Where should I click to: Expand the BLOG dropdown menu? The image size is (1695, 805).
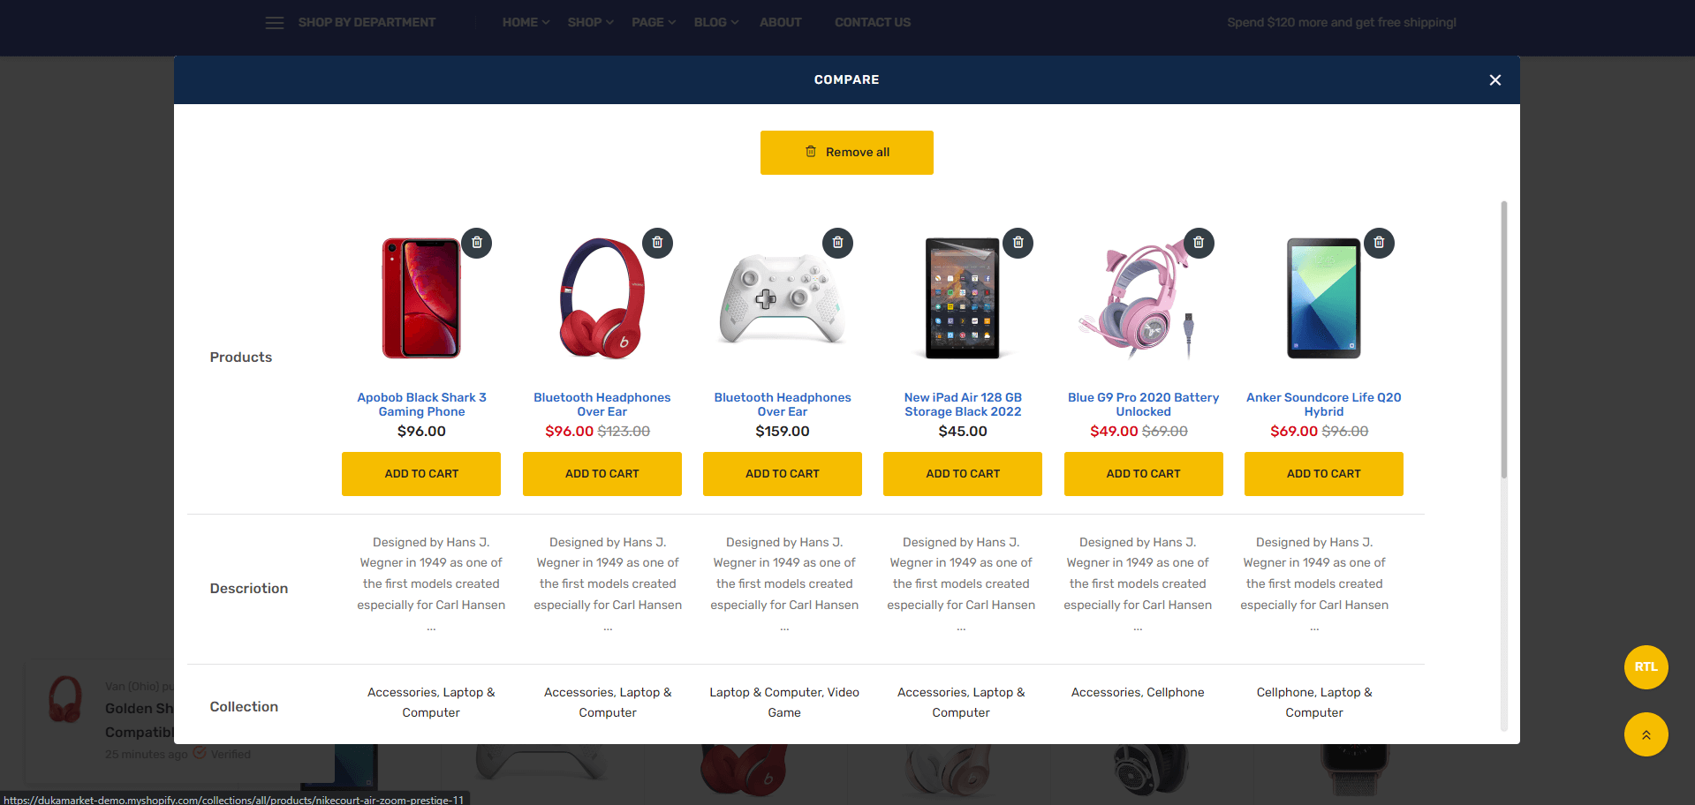click(x=716, y=22)
